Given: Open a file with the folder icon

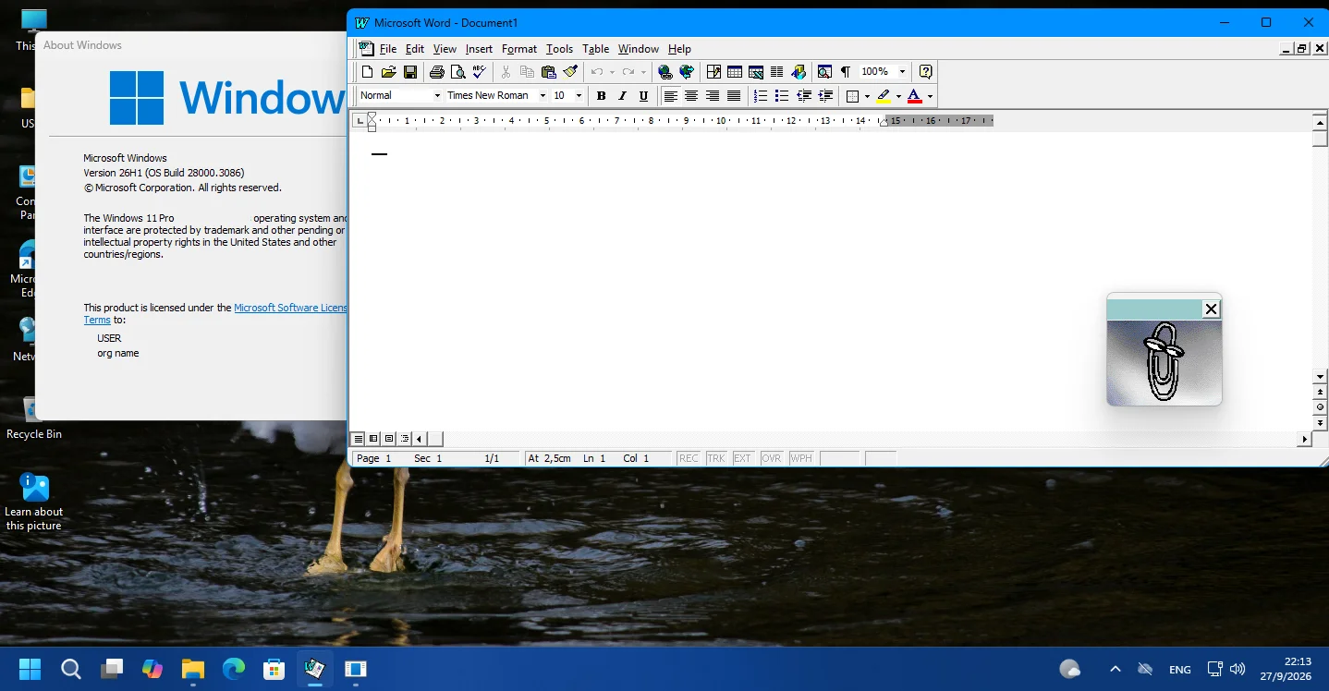Looking at the screenshot, I should tap(388, 72).
